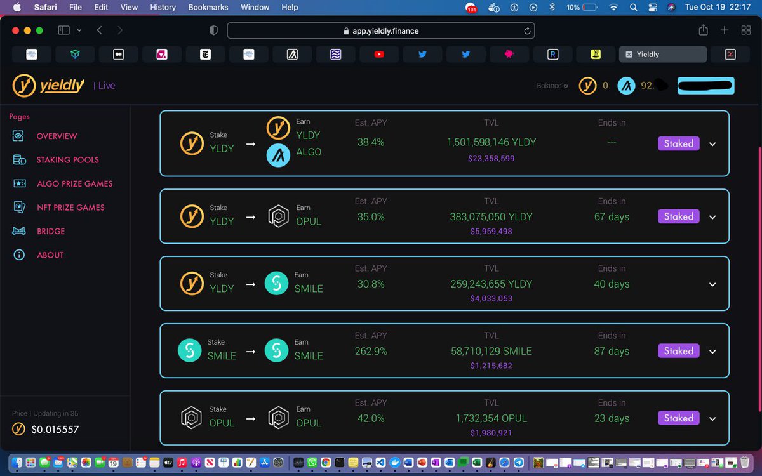Go to Staking Pools page
This screenshot has height=476, width=762.
(67, 160)
